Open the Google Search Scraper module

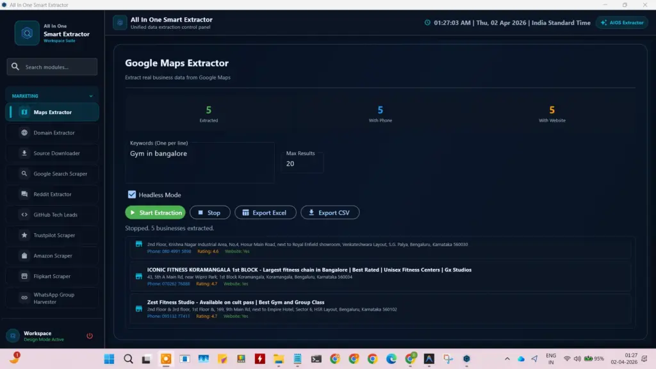53,174
